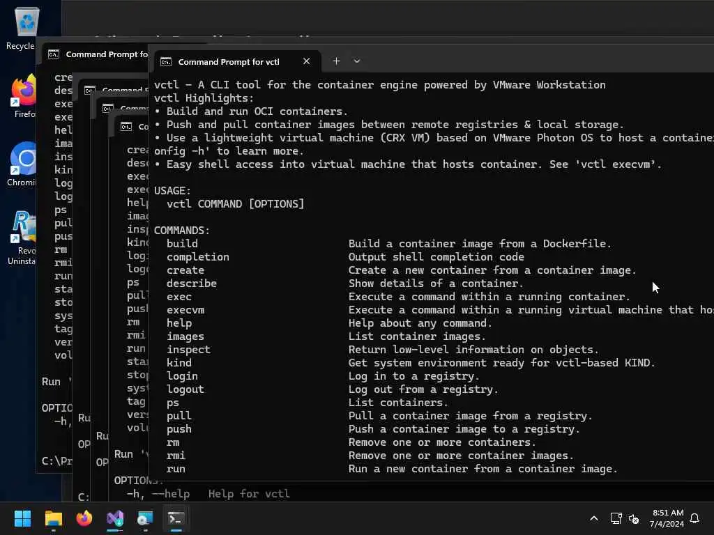714x535 pixels.
Task: Open the terminal profile dropdown arrow
Action: coord(357,61)
